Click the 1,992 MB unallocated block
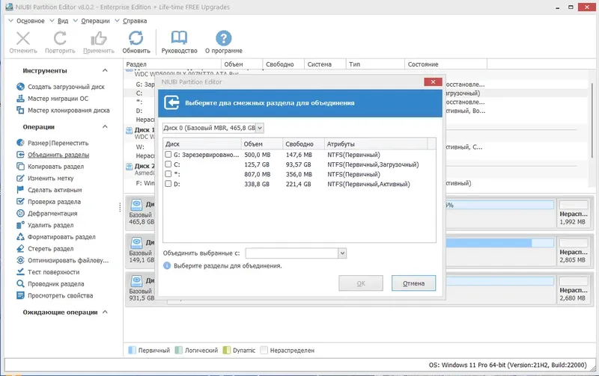This screenshot has width=599, height=376. pyautogui.click(x=572, y=213)
